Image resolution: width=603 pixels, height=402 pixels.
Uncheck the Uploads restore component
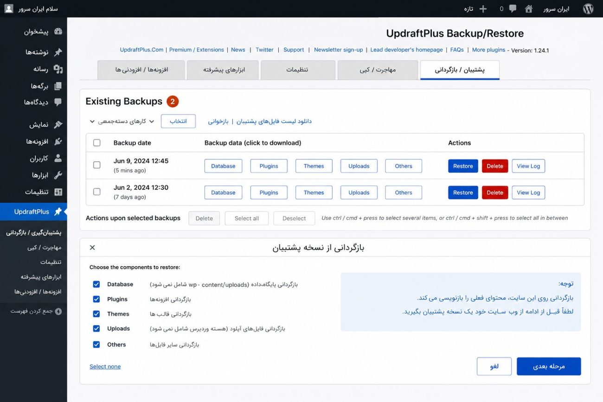click(x=96, y=329)
